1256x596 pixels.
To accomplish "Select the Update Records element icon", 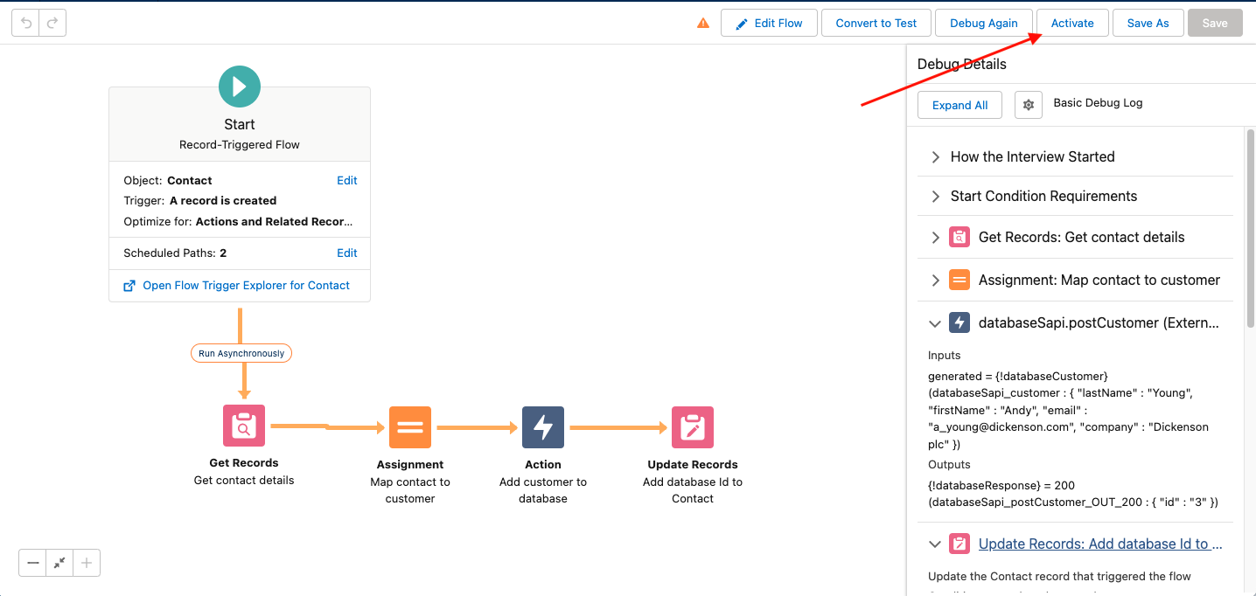I will point(693,427).
